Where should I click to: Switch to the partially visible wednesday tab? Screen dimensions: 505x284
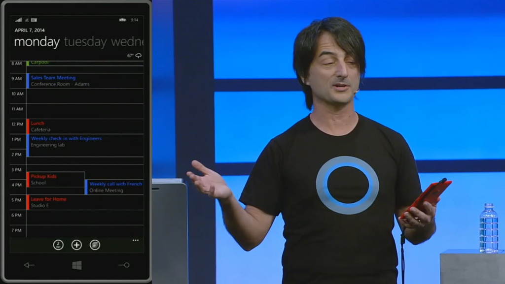point(127,42)
